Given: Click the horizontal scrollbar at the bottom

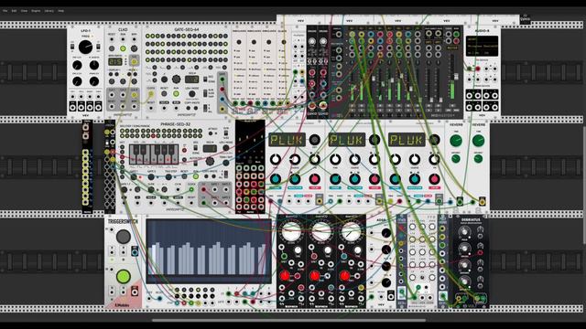Looking at the screenshot, I should tap(288, 320).
